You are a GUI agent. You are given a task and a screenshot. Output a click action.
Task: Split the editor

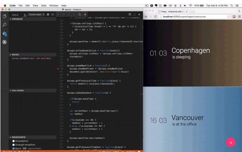tap(130, 14)
